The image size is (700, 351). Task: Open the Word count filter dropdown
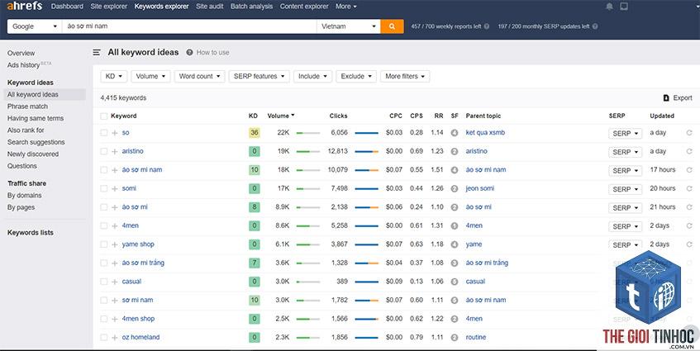[199, 76]
